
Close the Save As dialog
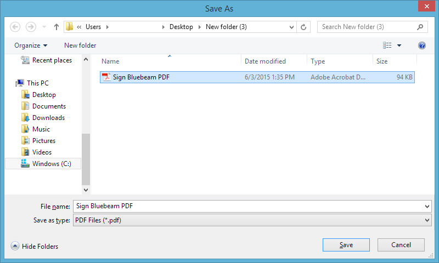tap(426, 6)
